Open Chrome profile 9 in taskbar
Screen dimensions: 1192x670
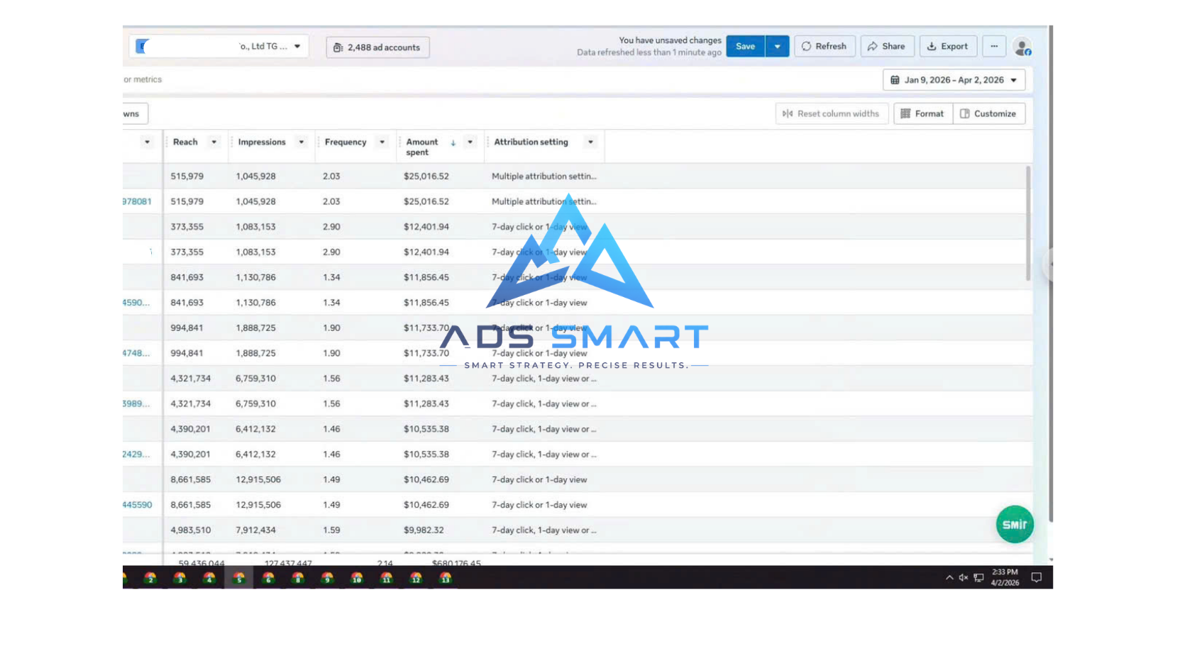point(327,578)
